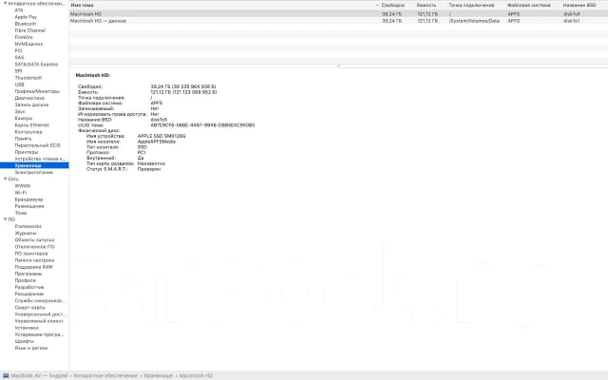Open Панели настроек section
The height and width of the screenshot is (380, 608).
(x=34, y=260)
